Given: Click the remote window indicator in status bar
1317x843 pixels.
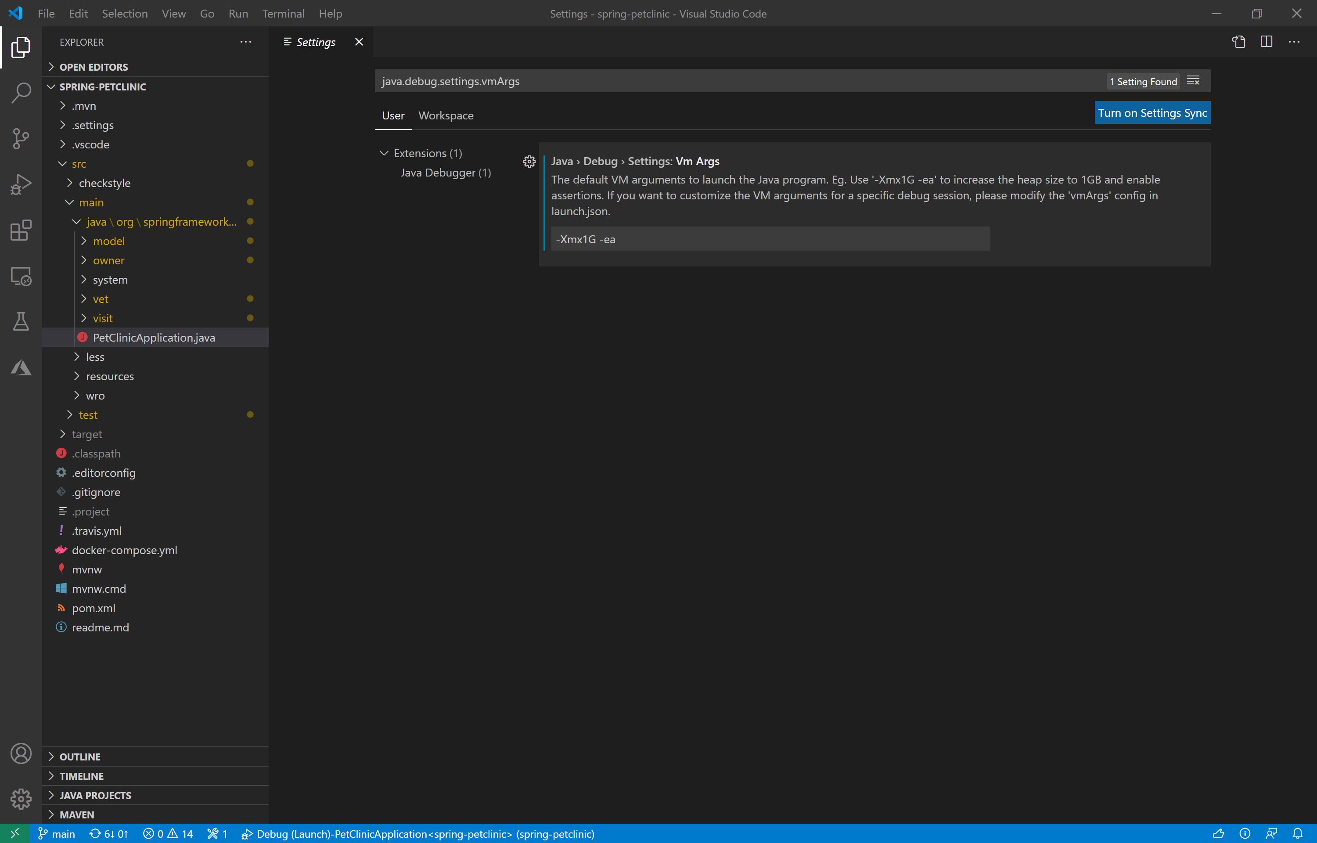Looking at the screenshot, I should tap(15, 833).
